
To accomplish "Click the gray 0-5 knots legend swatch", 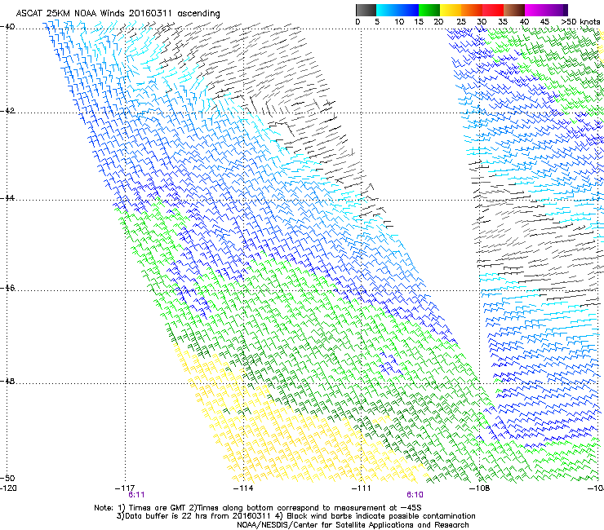I will click(366, 10).
